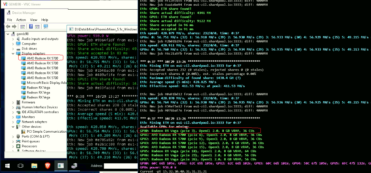Open Task View from the taskbar
Image resolution: width=371 pixels, height=173 pixels.
(x=21, y=166)
